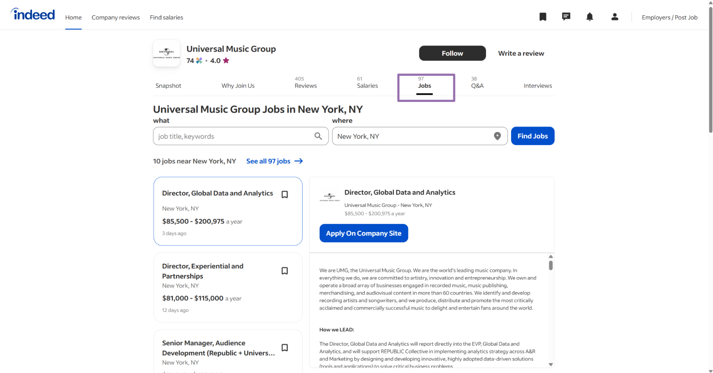Click job description scrollbar up arrow
This screenshot has width=713, height=373.
pos(551,257)
